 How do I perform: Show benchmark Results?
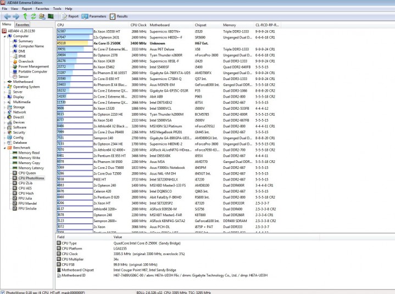coord(119,16)
